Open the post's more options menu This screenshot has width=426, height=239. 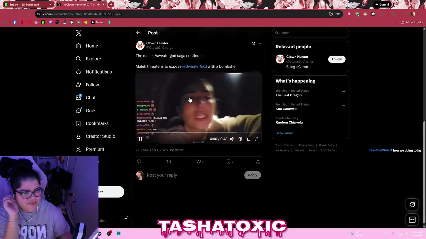tap(259, 43)
